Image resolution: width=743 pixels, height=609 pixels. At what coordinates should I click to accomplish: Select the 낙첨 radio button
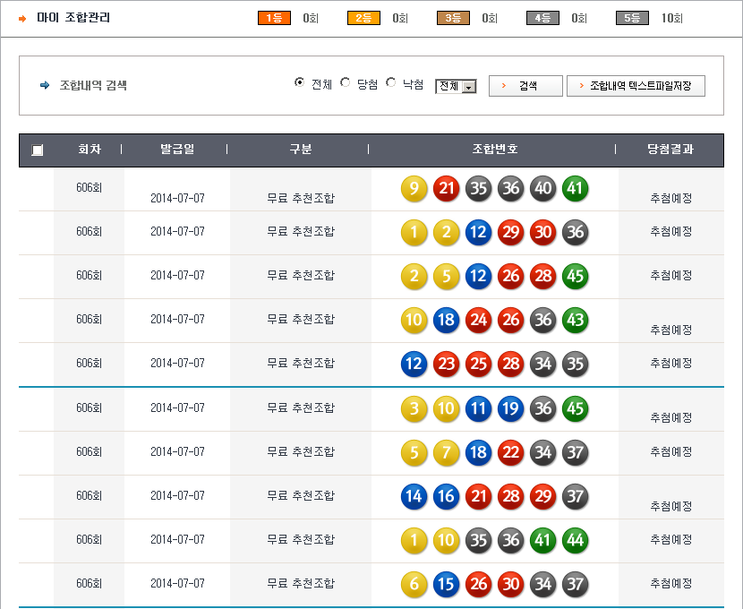pos(390,83)
